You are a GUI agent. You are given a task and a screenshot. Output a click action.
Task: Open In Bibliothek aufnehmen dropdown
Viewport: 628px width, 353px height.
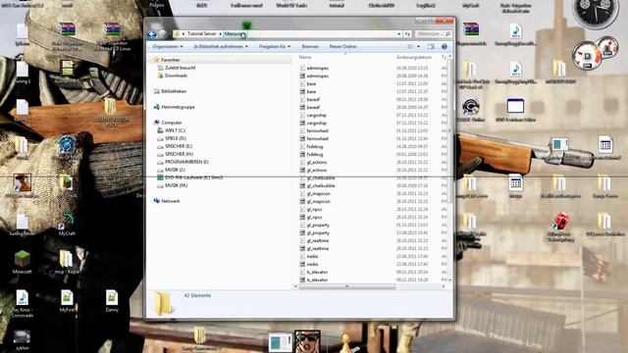coord(221,46)
